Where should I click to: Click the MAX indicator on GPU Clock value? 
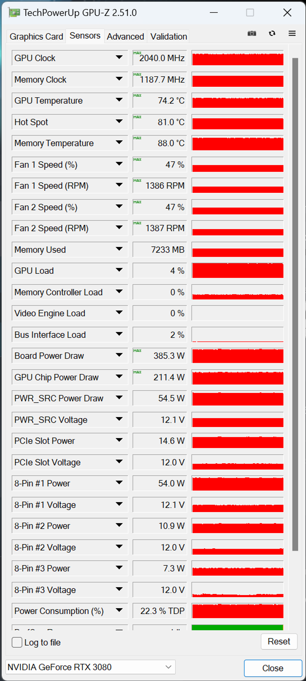(x=137, y=53)
